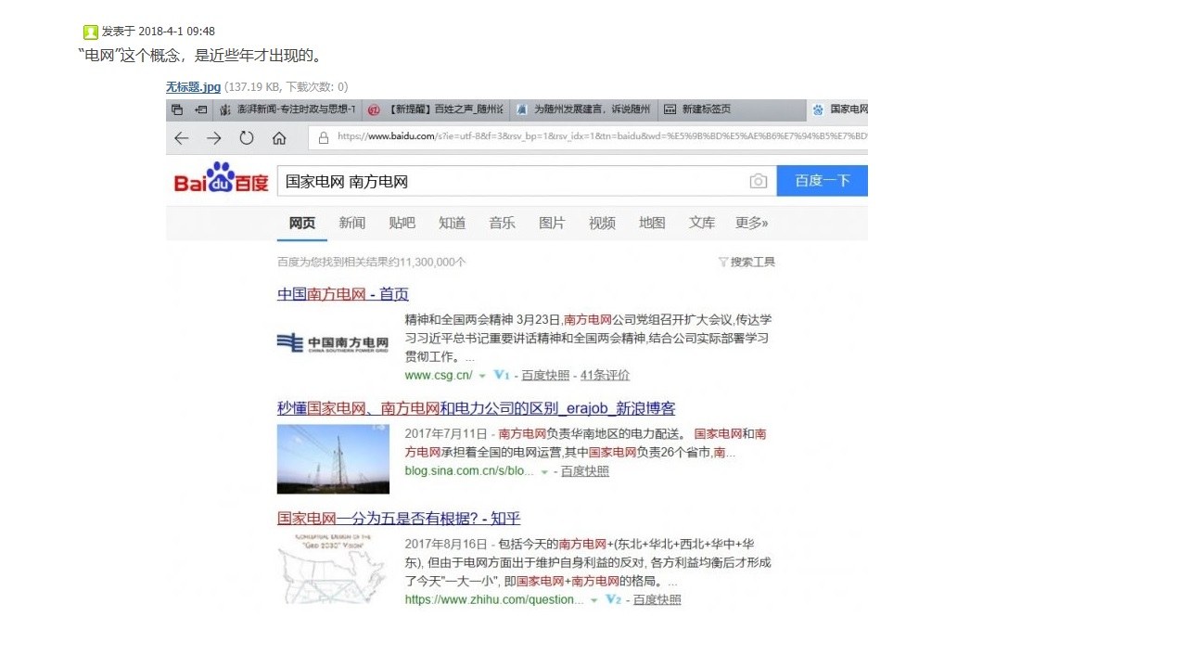Click the power-line tower thumbnail
1187x668 pixels.
(333, 458)
